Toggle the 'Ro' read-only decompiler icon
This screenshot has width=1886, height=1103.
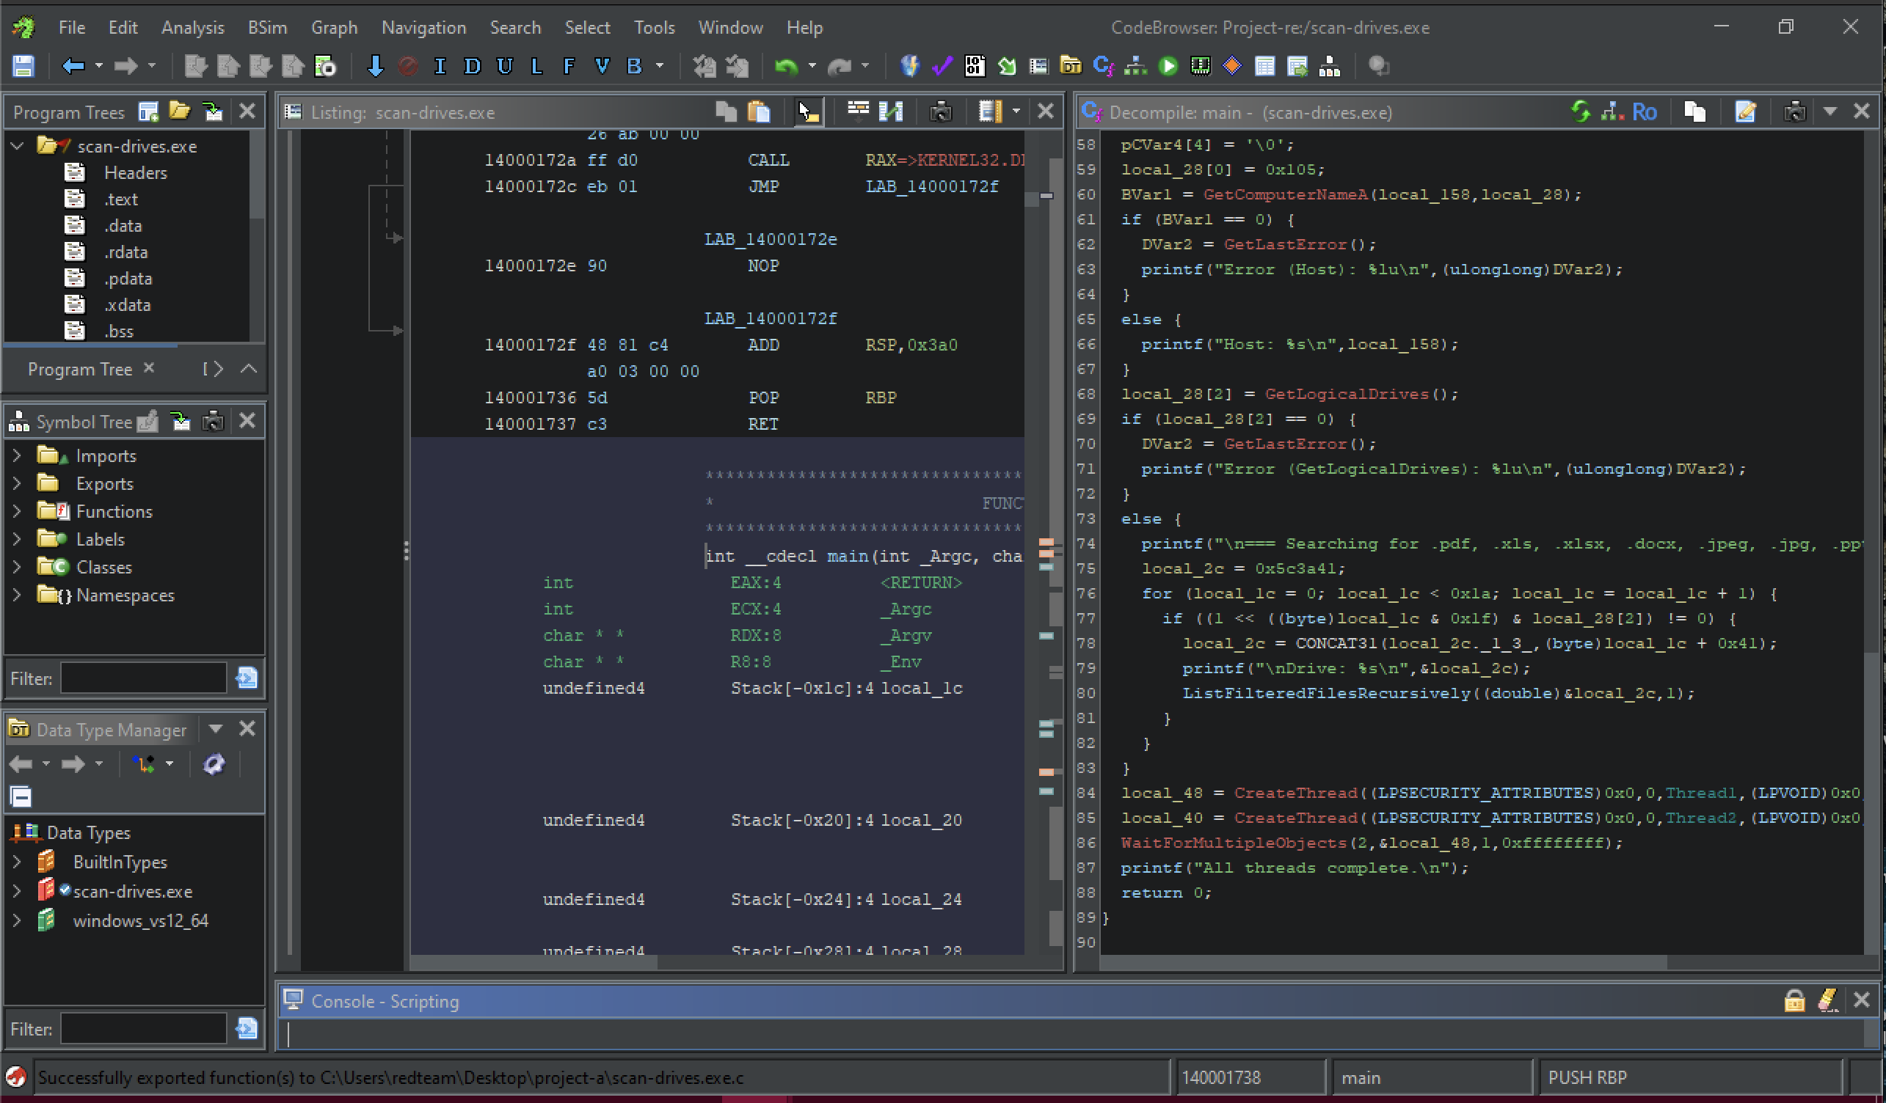click(x=1644, y=112)
